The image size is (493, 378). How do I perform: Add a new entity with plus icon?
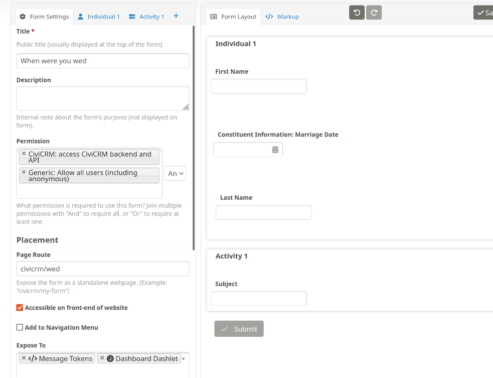click(x=176, y=16)
